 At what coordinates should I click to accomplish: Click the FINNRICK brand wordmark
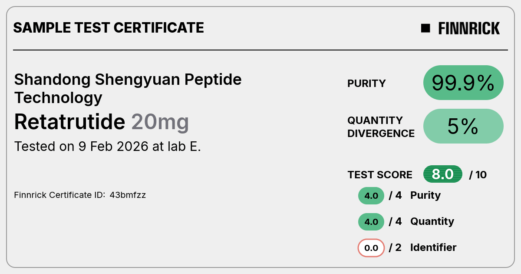469,28
